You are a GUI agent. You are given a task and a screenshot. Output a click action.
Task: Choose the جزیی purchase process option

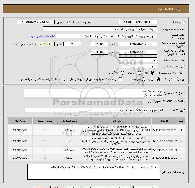[x=159, y=79]
